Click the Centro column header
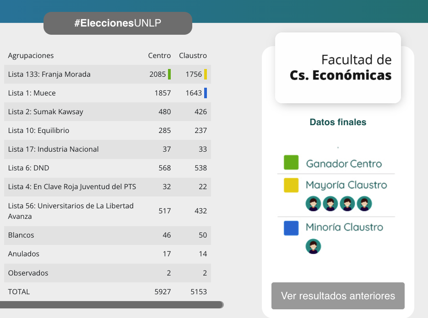Screen dimensions: 428x318 coord(159,56)
